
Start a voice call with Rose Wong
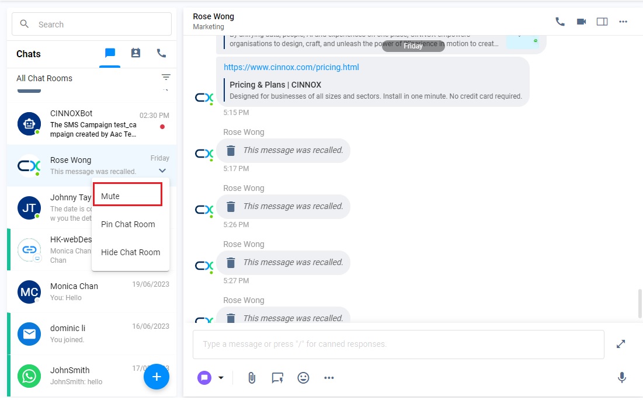(559, 21)
